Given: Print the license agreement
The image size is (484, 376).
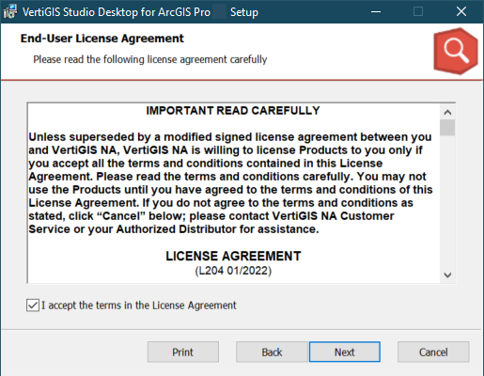Looking at the screenshot, I should point(183,352).
